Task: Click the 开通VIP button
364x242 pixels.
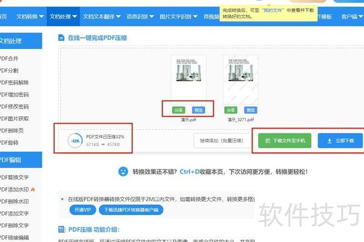Action: tap(82, 210)
